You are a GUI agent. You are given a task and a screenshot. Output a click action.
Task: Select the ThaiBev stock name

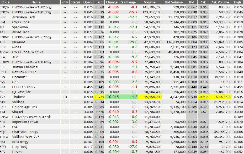18,97
